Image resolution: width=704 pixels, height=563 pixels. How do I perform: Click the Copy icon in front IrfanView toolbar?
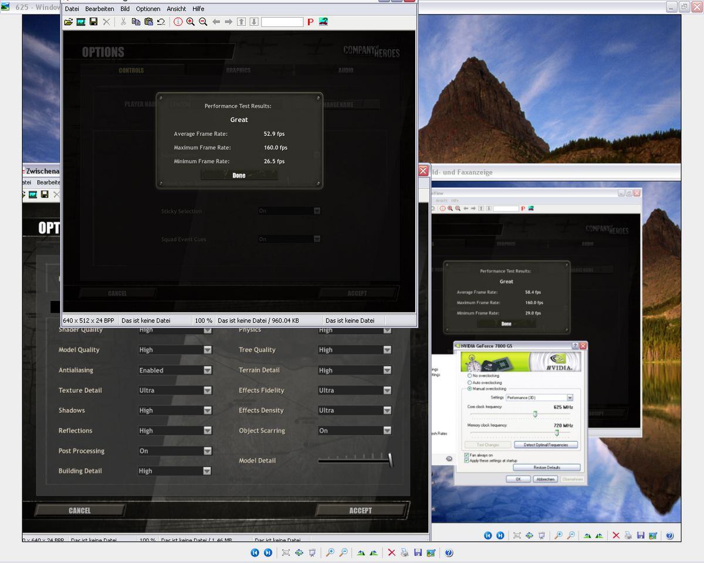[136, 22]
